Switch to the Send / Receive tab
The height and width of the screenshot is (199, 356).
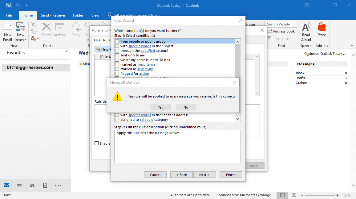click(x=52, y=15)
